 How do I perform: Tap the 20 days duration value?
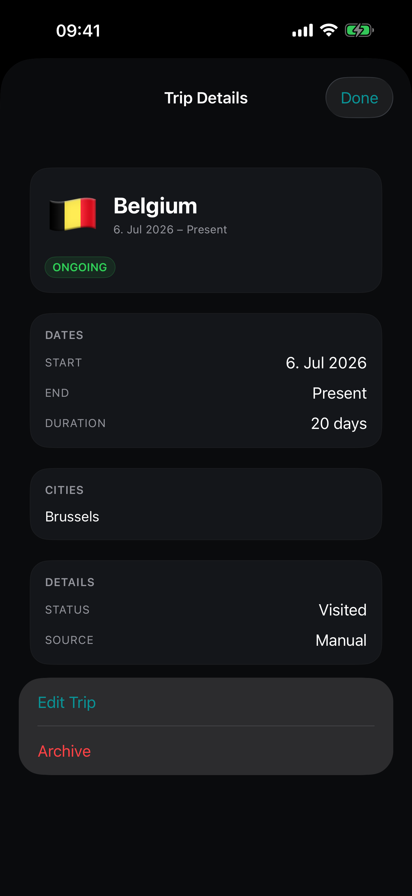click(x=339, y=423)
